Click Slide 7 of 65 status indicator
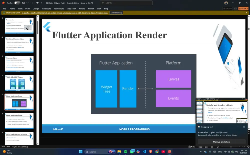 [x=6, y=147]
